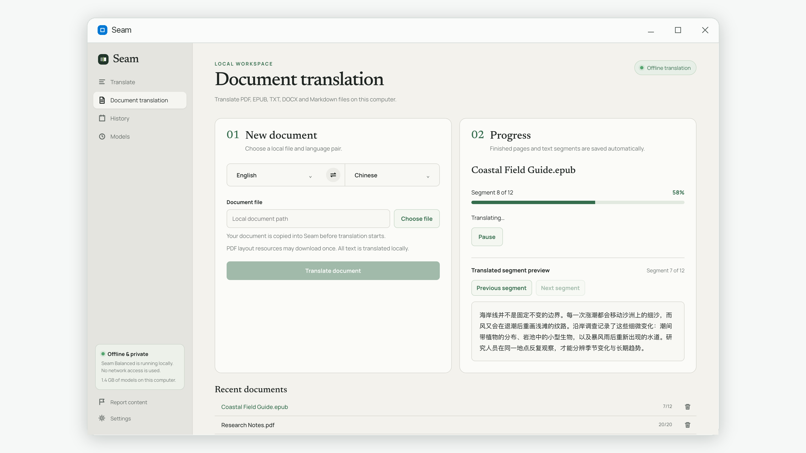This screenshot has height=453, width=806.
Task: Click the Offline & private status card
Action: click(x=140, y=367)
